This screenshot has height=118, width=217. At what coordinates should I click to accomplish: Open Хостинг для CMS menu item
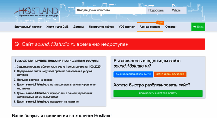click(x=58, y=27)
